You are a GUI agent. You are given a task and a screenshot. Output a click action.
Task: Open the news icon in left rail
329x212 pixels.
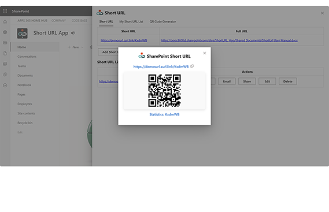(5, 43)
